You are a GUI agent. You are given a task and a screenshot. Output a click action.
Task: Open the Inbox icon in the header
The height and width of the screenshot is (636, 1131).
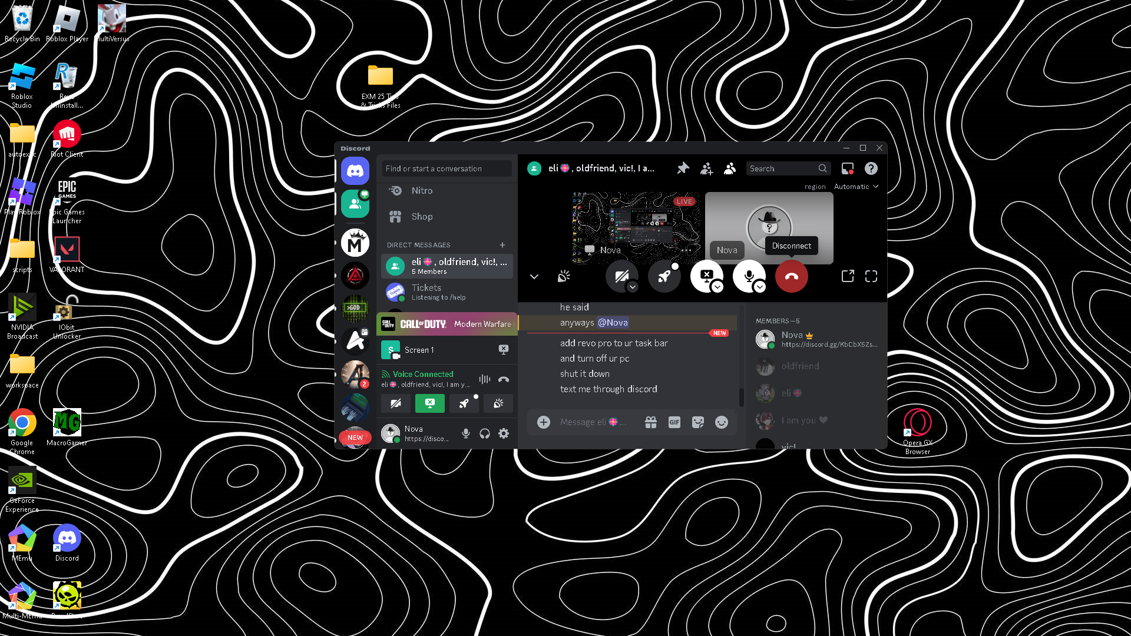tap(847, 169)
